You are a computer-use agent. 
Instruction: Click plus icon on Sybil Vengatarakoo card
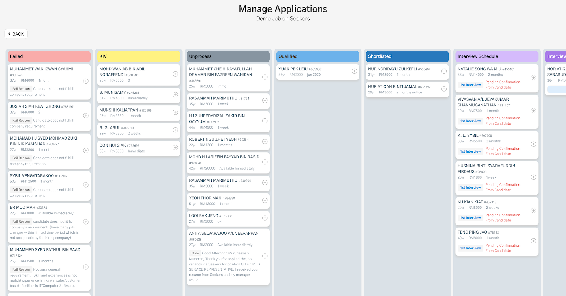click(86, 185)
